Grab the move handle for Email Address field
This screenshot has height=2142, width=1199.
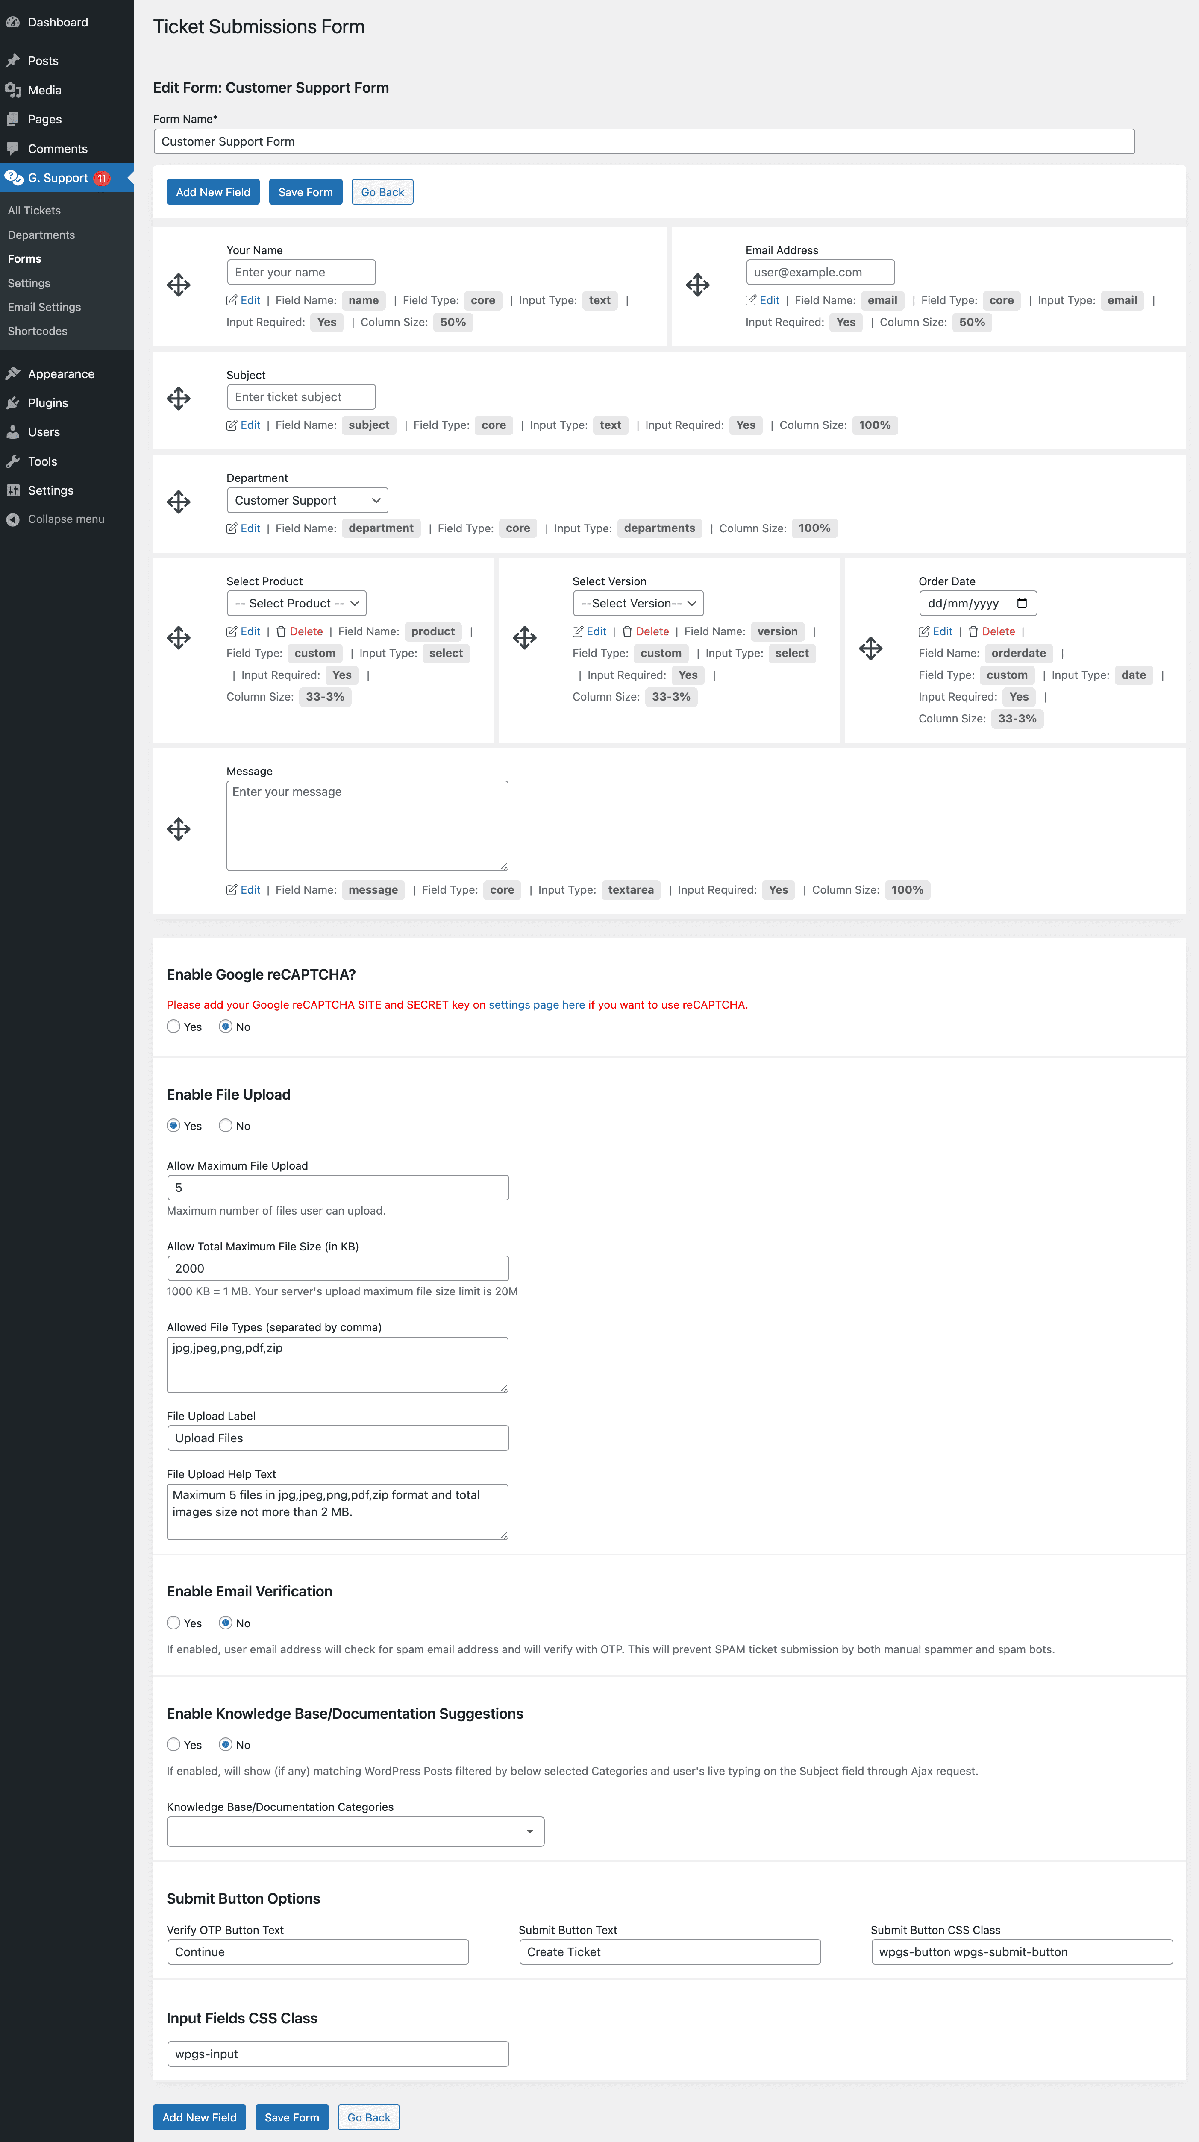(698, 285)
